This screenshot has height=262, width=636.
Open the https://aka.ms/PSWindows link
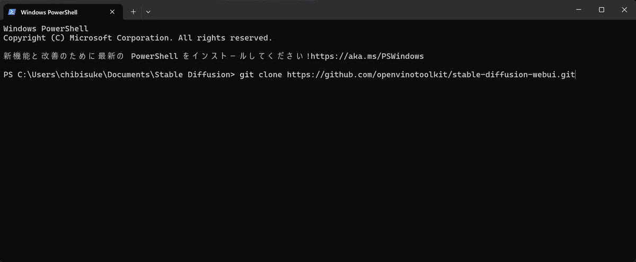pos(367,56)
